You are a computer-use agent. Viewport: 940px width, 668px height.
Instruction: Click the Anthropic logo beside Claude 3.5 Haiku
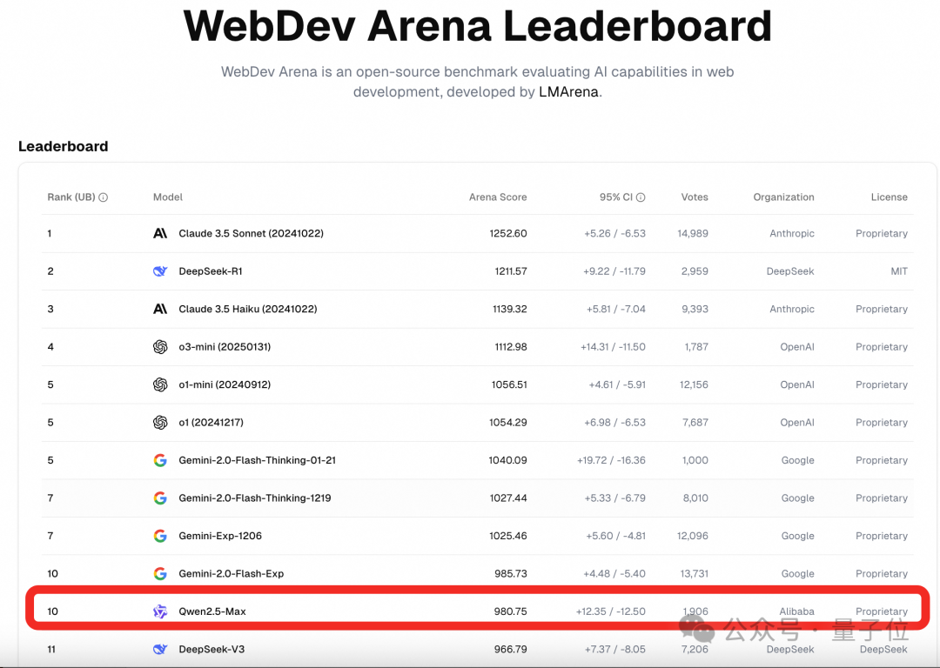[x=160, y=309]
